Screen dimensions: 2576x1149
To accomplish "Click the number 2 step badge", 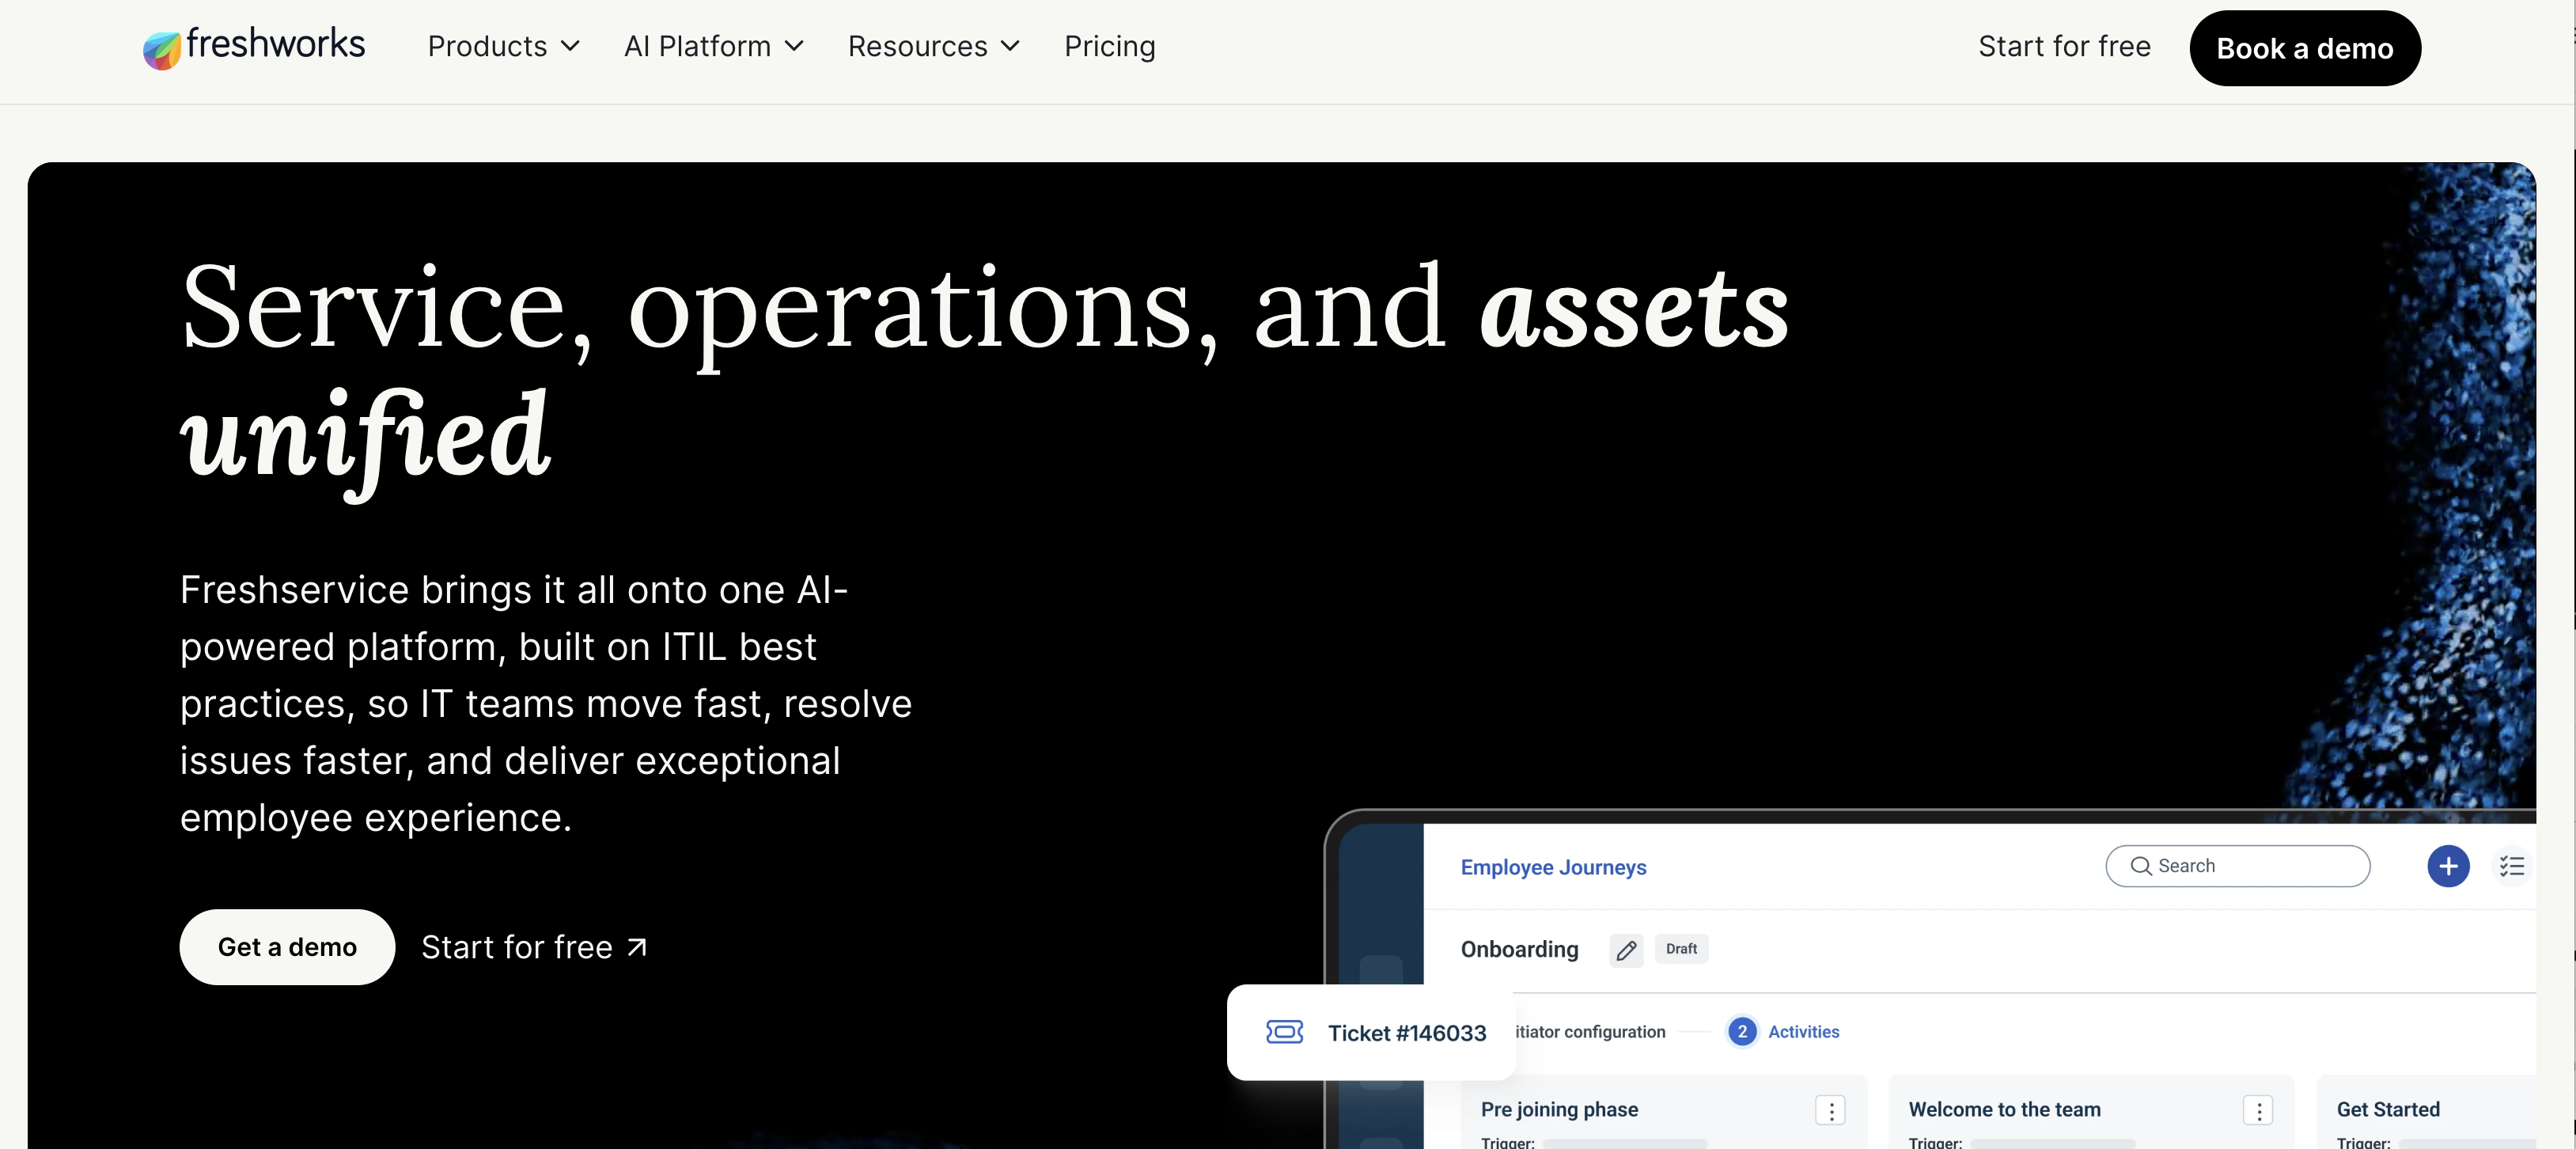I will click(1742, 1031).
